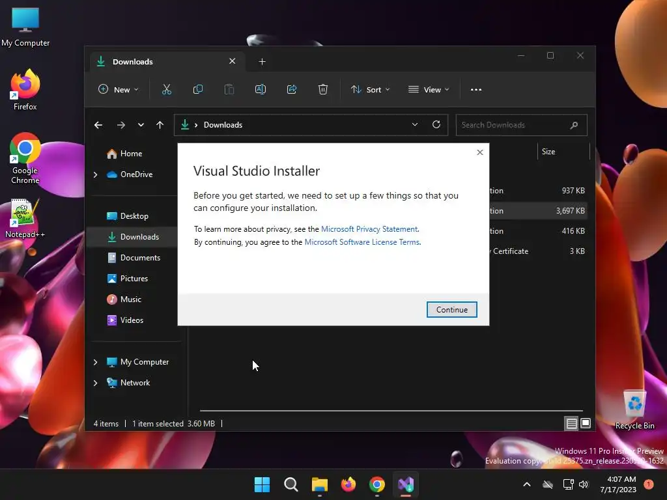Image resolution: width=667 pixels, height=500 pixels.
Task: Open Firefox from taskbar
Action: coord(348,484)
